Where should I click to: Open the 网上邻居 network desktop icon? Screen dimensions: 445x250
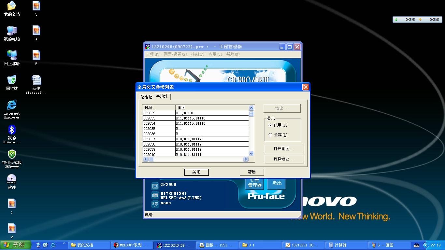coord(12,56)
